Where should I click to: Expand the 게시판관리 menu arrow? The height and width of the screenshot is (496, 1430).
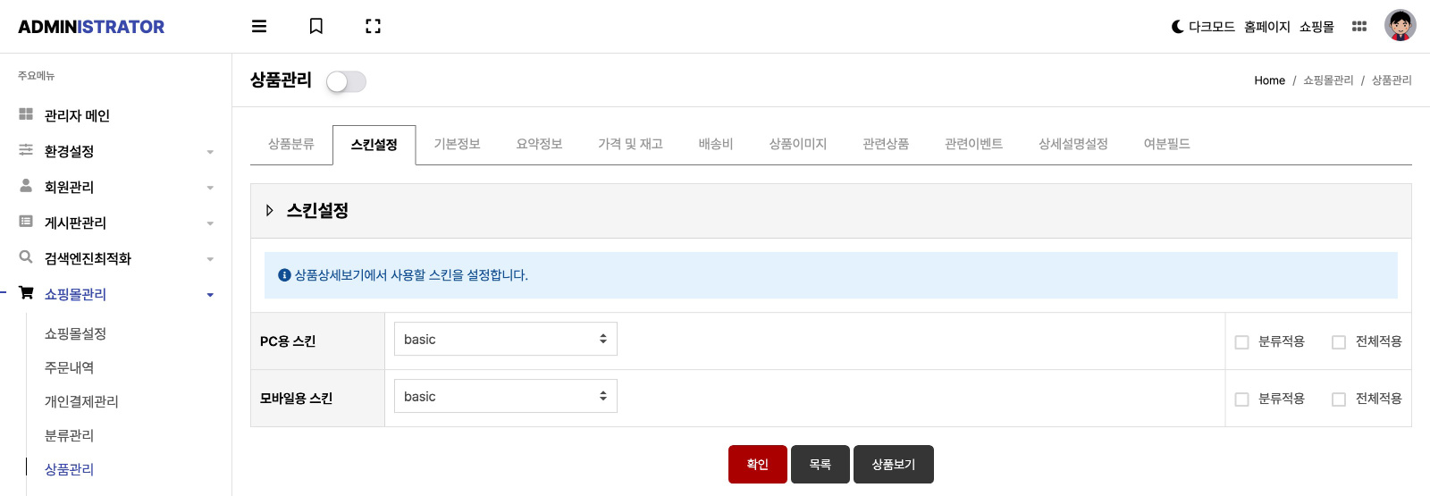[210, 223]
